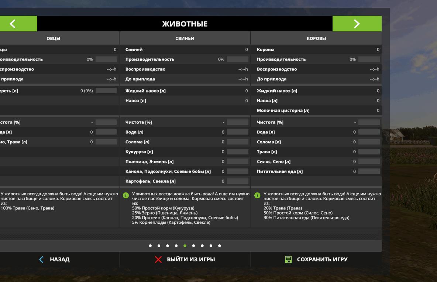
Task: Click the Картофель, Свекла feed row
Action: coord(185,181)
